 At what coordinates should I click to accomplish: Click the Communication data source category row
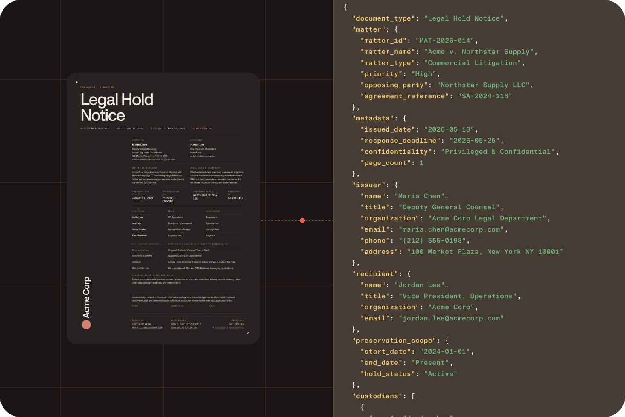coord(188,250)
